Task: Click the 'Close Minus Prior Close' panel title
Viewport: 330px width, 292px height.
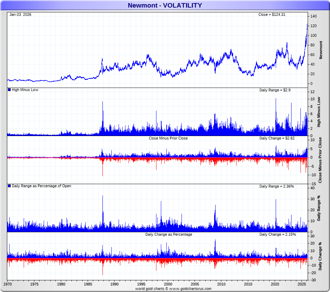Action: [x=168, y=138]
